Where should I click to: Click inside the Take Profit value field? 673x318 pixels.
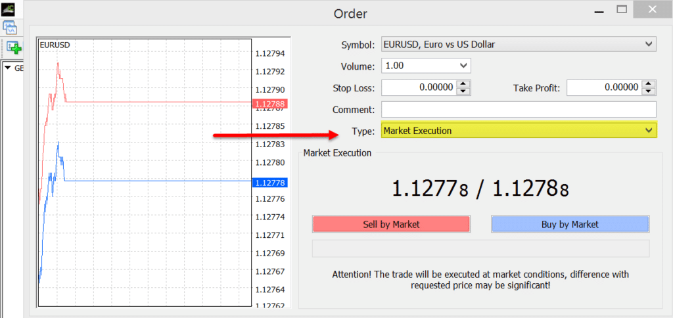tap(603, 87)
